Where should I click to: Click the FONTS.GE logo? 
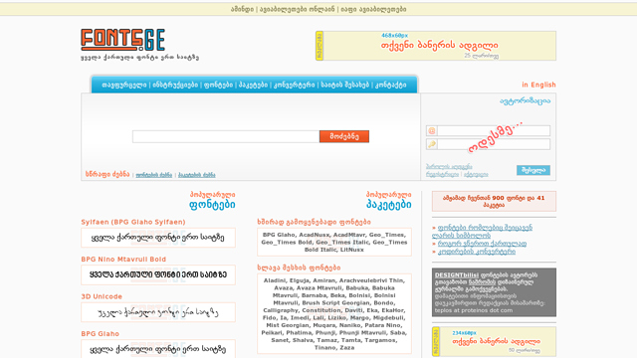click(x=122, y=40)
